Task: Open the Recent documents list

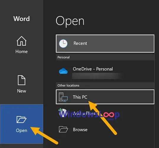Action: tap(105, 44)
